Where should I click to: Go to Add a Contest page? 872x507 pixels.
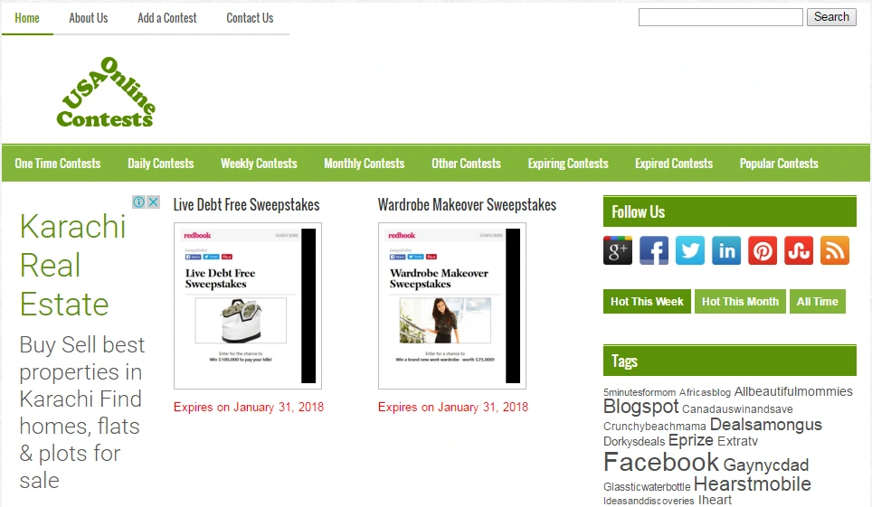pos(166,18)
